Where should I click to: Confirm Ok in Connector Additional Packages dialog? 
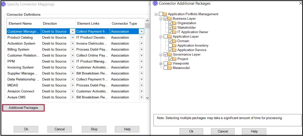[x=191, y=131]
